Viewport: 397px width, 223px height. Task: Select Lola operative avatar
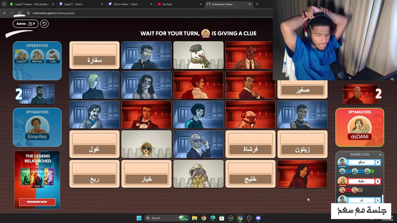click(x=53, y=56)
